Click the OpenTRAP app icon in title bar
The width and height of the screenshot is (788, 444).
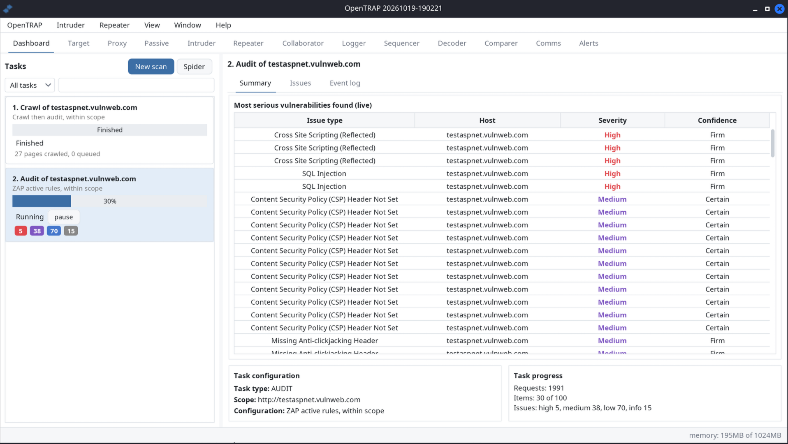tap(8, 8)
